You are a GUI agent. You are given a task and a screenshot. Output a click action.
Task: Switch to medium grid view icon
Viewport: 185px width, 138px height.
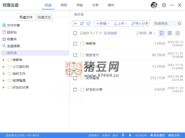point(170,33)
